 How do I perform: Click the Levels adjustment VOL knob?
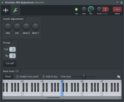(x=17, y=27)
